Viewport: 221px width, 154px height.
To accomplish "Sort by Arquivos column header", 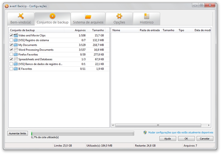I will click(x=75, y=30).
